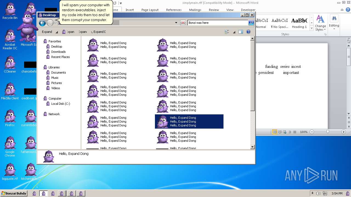Open the Recycle Bin desktop icon
This screenshot has width=351, height=197.
tap(10, 11)
